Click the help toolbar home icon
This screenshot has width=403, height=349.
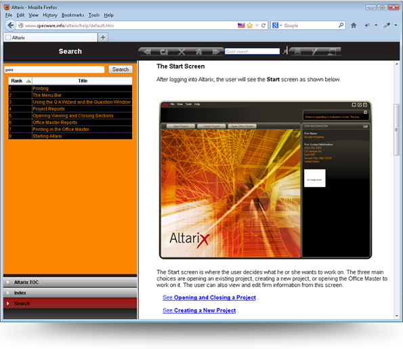(x=198, y=52)
